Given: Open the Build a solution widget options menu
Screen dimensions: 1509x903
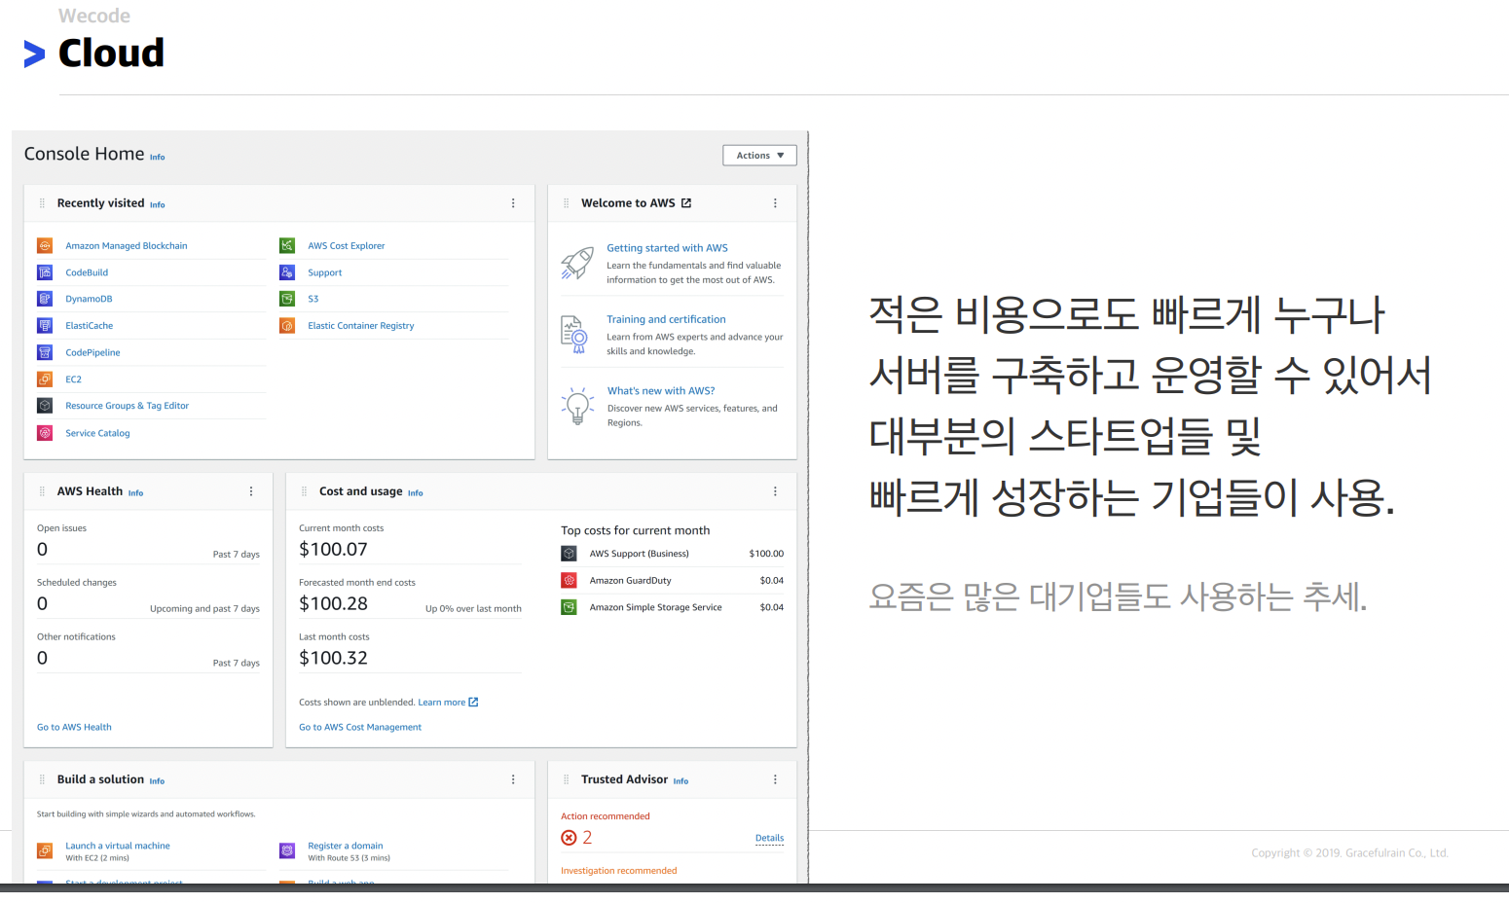Looking at the screenshot, I should click(x=513, y=779).
